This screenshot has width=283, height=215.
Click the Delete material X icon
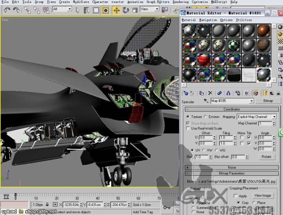[x=210, y=93]
